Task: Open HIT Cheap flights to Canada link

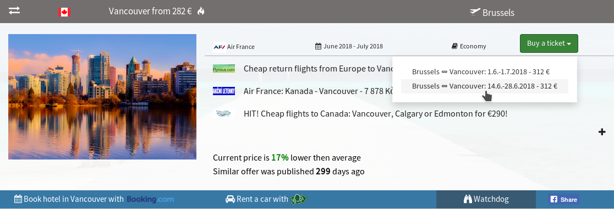Action: point(376,114)
